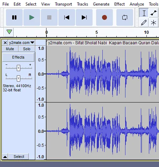Click the 'Stereo, 44100Hz' track info text
Image resolution: width=159 pixels, height=167 pixels.
click(17, 86)
